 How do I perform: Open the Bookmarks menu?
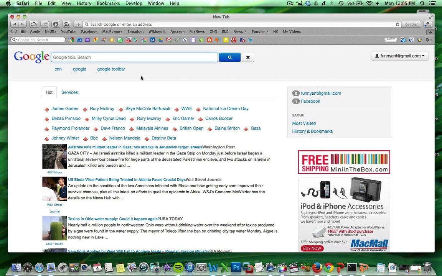pyautogui.click(x=108, y=3)
